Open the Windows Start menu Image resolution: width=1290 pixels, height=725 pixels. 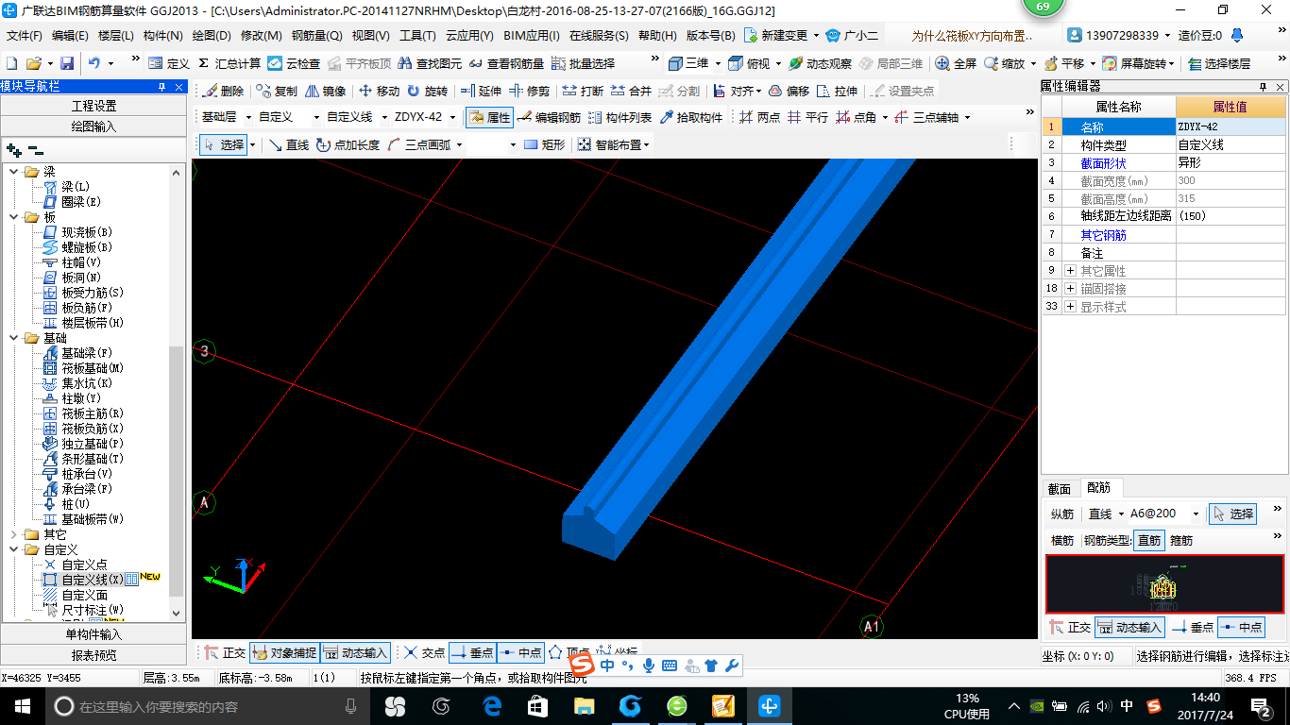click(21, 706)
